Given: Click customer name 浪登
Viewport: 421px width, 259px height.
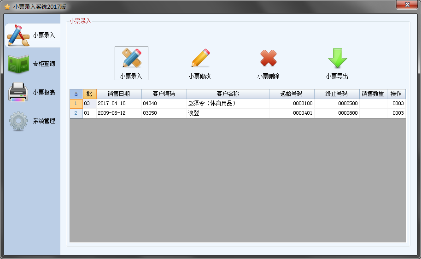Looking at the screenshot, I should tap(228, 113).
